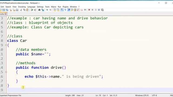Toggle the Function List panel icon

pos(78,10)
